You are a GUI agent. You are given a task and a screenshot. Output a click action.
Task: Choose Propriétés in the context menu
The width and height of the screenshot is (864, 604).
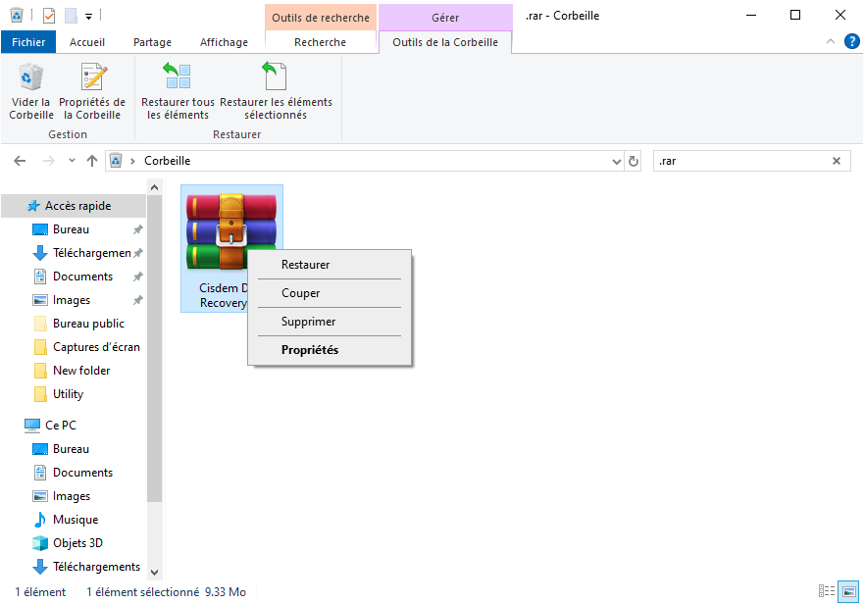(330, 350)
